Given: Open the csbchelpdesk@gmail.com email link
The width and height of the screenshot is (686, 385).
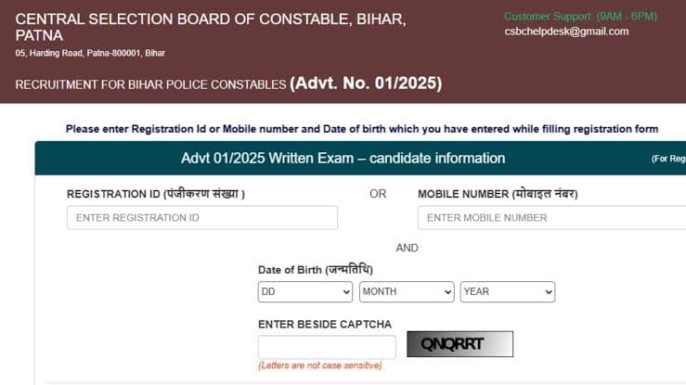Looking at the screenshot, I should click(x=566, y=32).
